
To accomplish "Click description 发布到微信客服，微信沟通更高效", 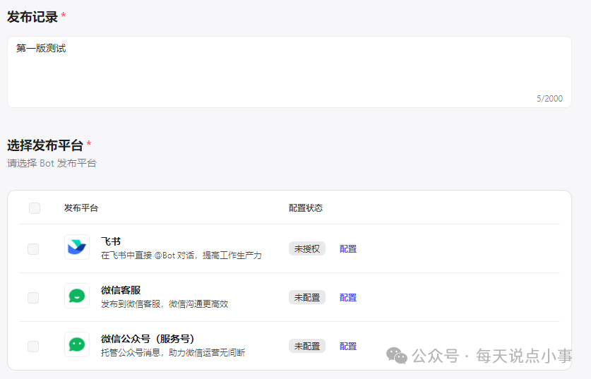I will [x=165, y=304].
